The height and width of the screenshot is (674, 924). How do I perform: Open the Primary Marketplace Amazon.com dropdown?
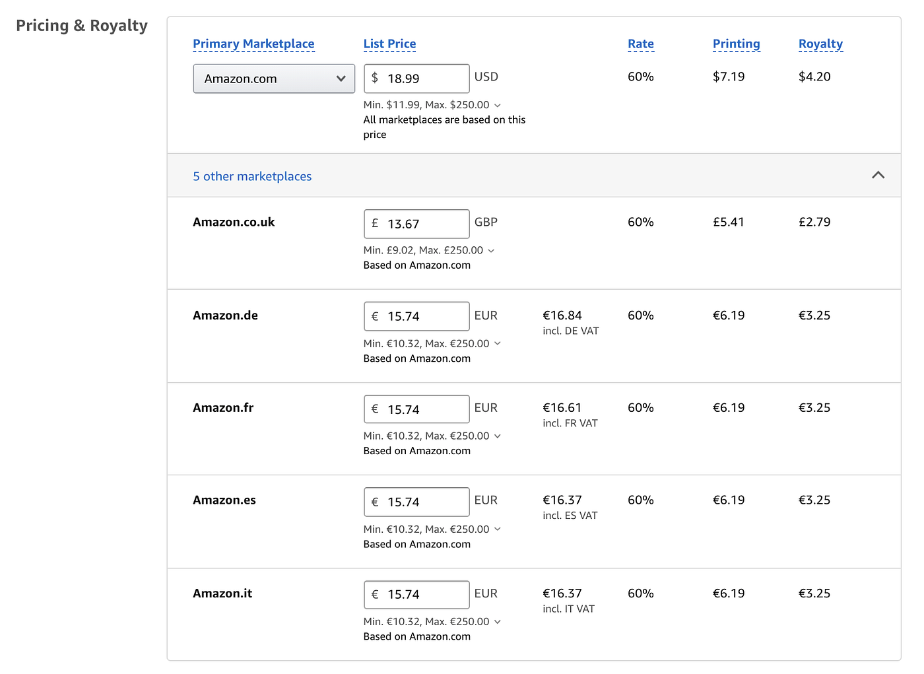(274, 79)
